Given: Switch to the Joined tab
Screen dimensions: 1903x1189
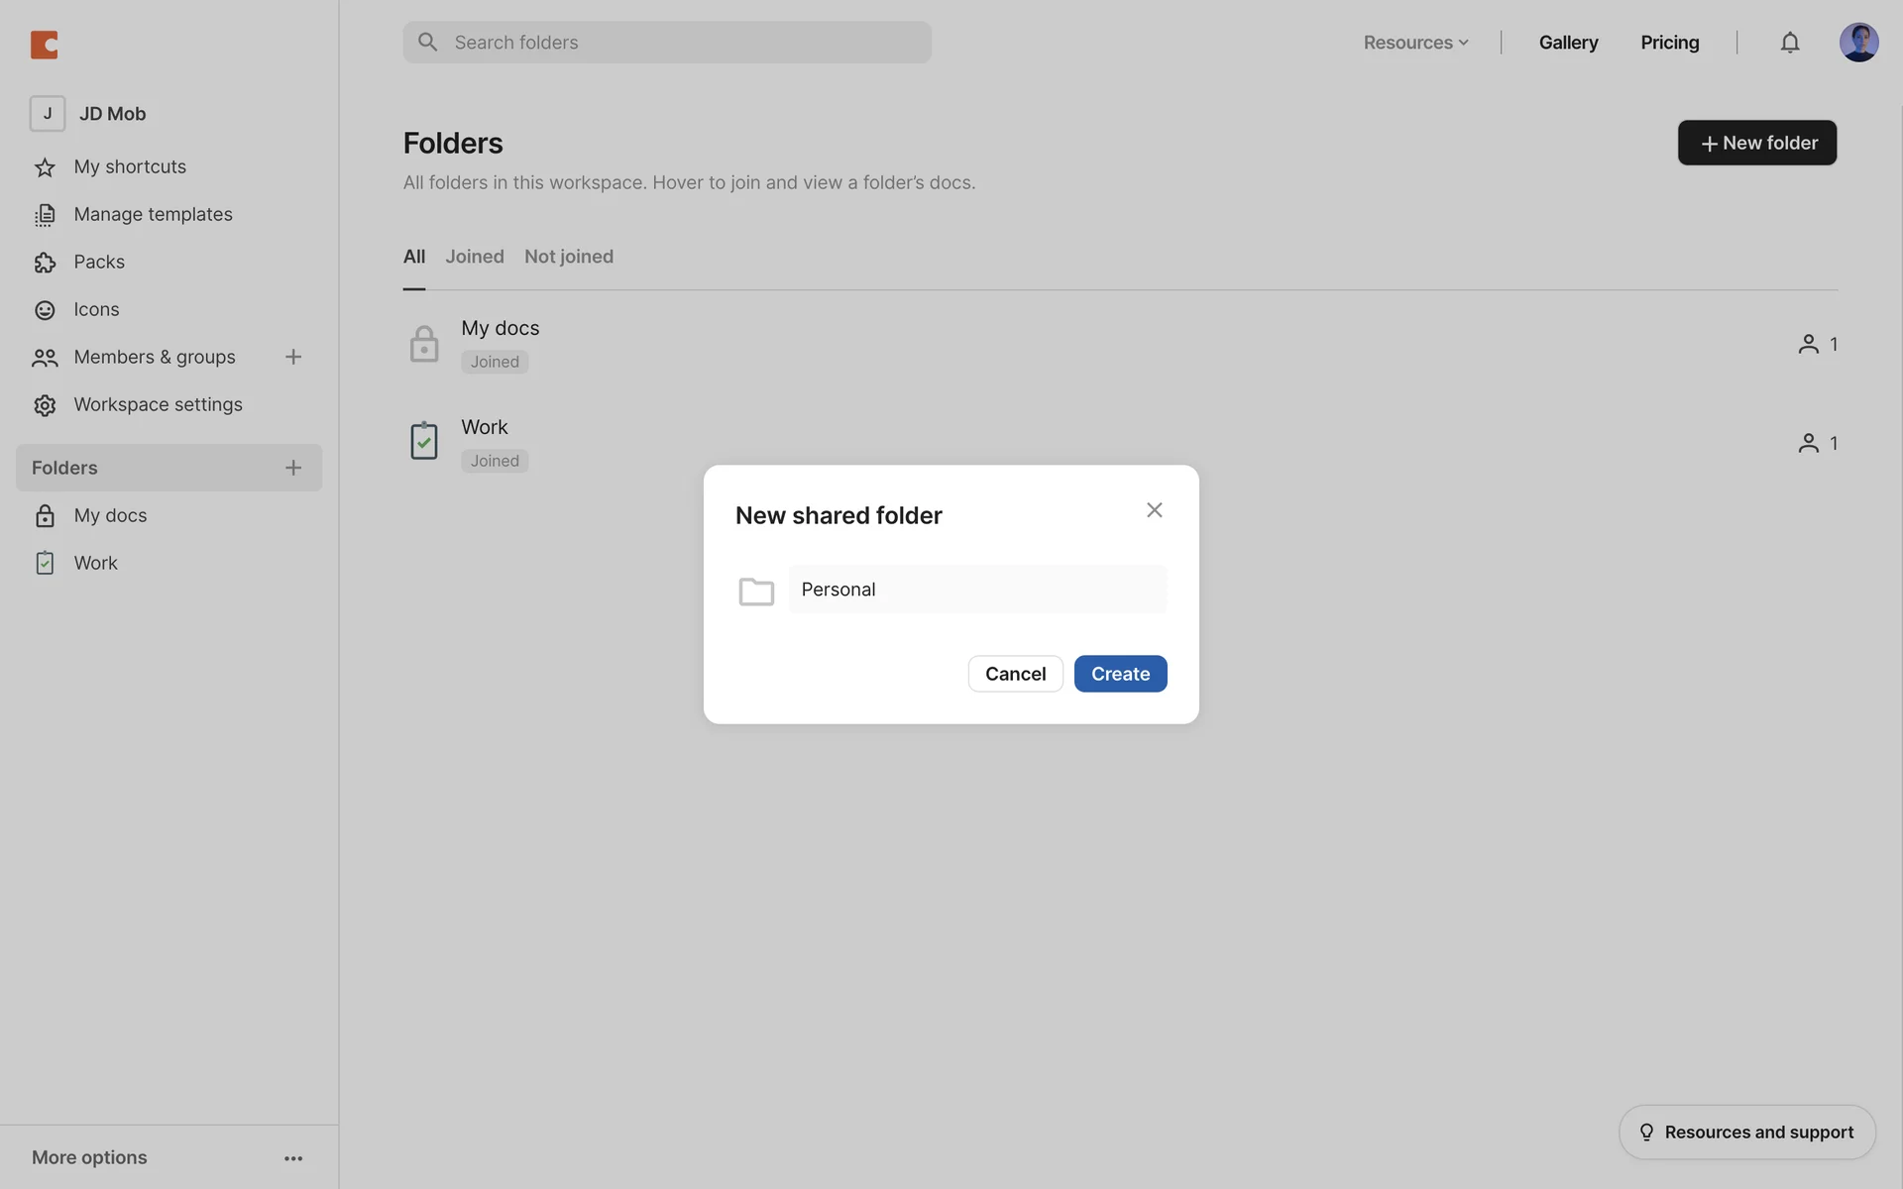Looking at the screenshot, I should coord(475,257).
